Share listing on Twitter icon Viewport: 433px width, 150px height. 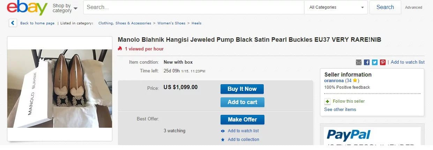pyautogui.click(x=375, y=62)
